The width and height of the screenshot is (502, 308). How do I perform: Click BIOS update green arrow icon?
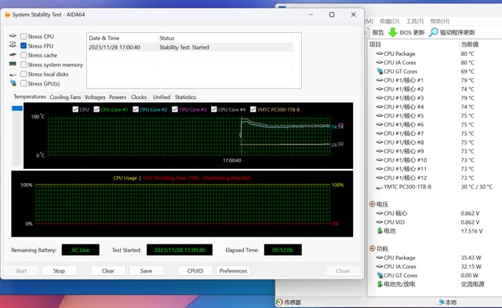coord(392,32)
